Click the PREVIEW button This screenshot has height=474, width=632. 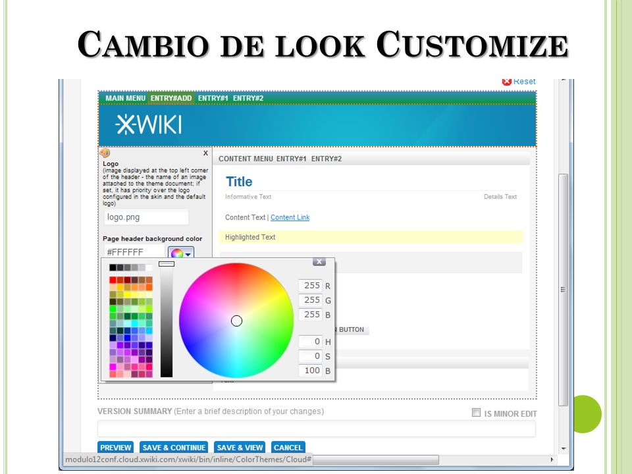[x=116, y=448]
